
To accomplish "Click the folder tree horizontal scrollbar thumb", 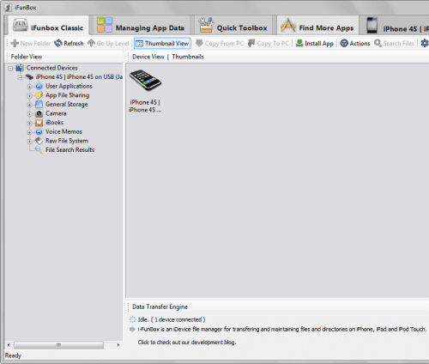I will 58,345.
